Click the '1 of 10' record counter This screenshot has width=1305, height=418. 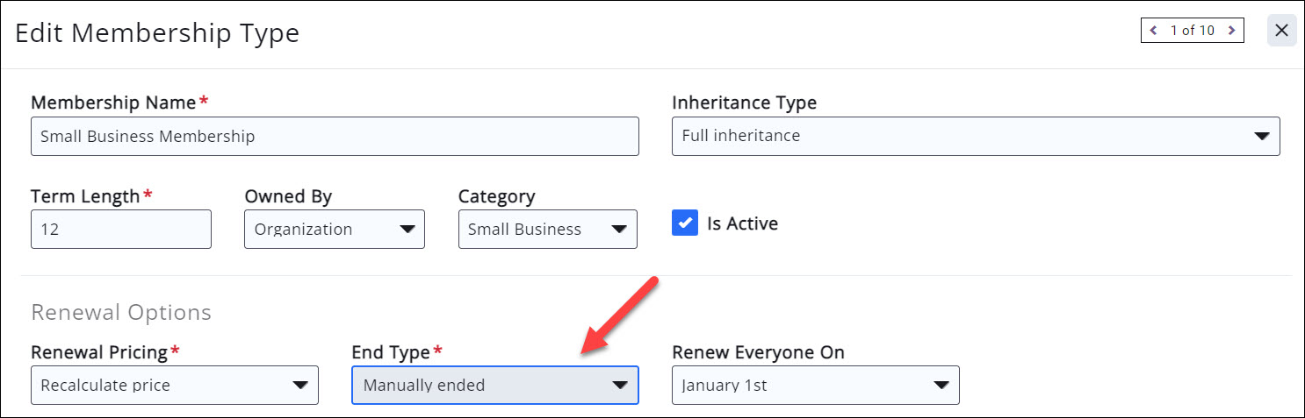[1192, 31]
